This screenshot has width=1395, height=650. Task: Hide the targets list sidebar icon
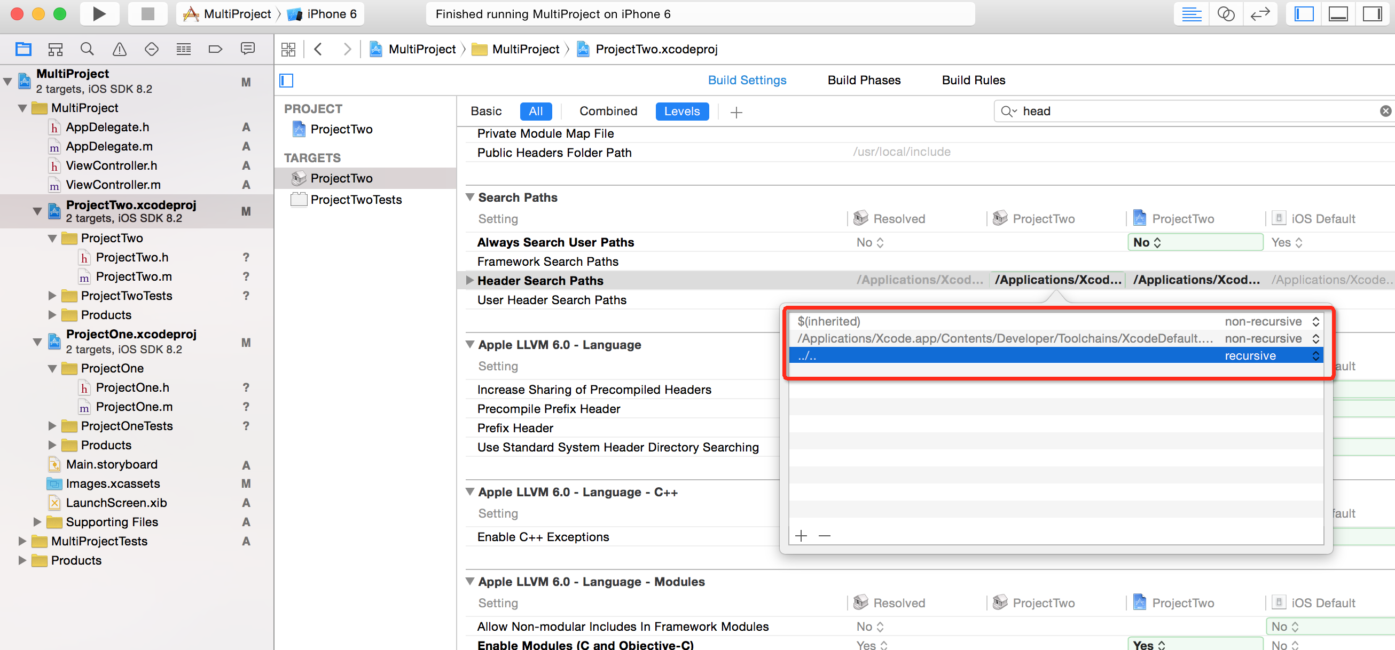point(286,81)
